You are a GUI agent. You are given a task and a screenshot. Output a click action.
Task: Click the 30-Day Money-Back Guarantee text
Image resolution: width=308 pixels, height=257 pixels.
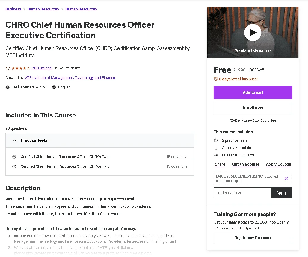coord(253,120)
